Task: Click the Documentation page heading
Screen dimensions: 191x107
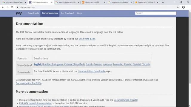Action: (x=30, y=24)
